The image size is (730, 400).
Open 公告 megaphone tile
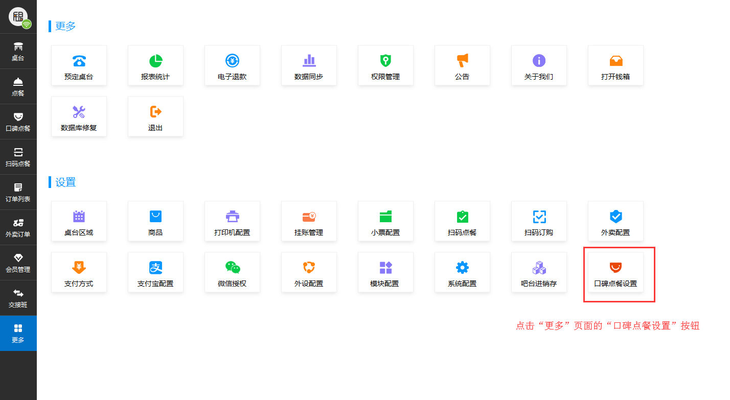tap(462, 65)
